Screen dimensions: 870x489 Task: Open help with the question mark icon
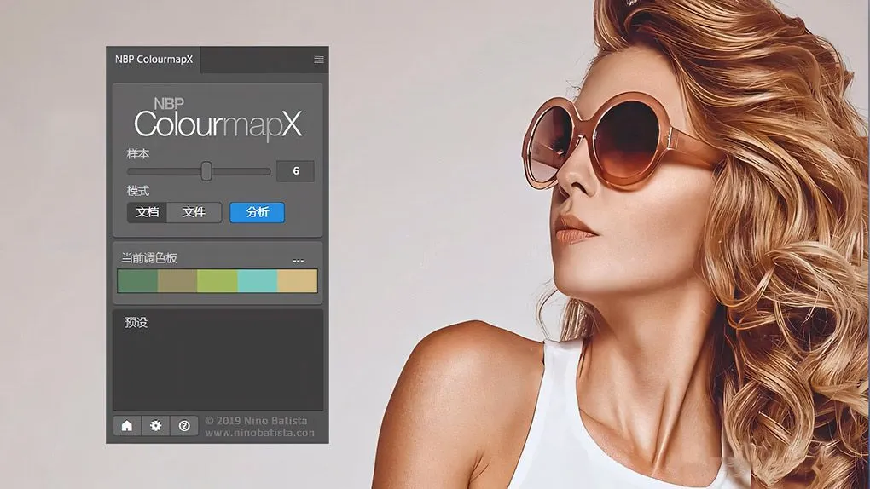[x=183, y=425]
